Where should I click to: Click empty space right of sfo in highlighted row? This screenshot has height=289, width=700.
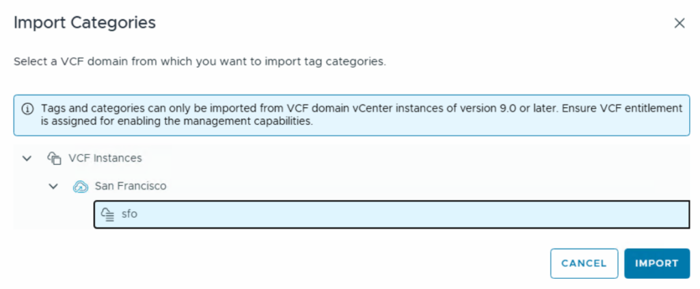(x=410, y=215)
